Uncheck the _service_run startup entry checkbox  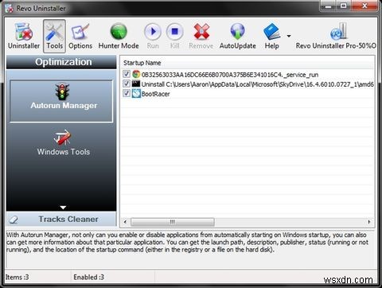point(127,74)
